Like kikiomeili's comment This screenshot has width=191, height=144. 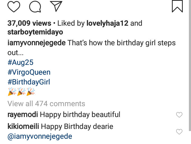pos(179,132)
